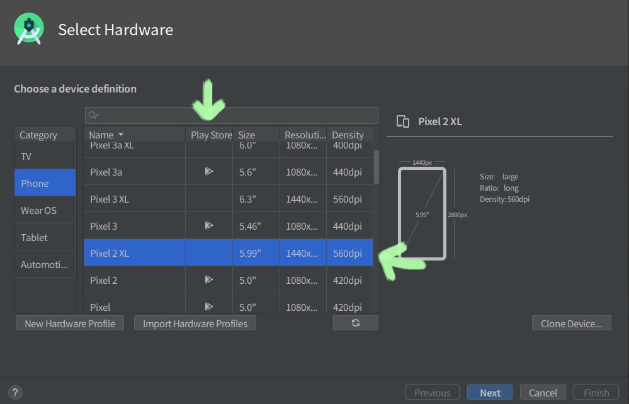This screenshot has height=404, width=629.
Task: Open help with the question mark icon
Action: tap(15, 393)
